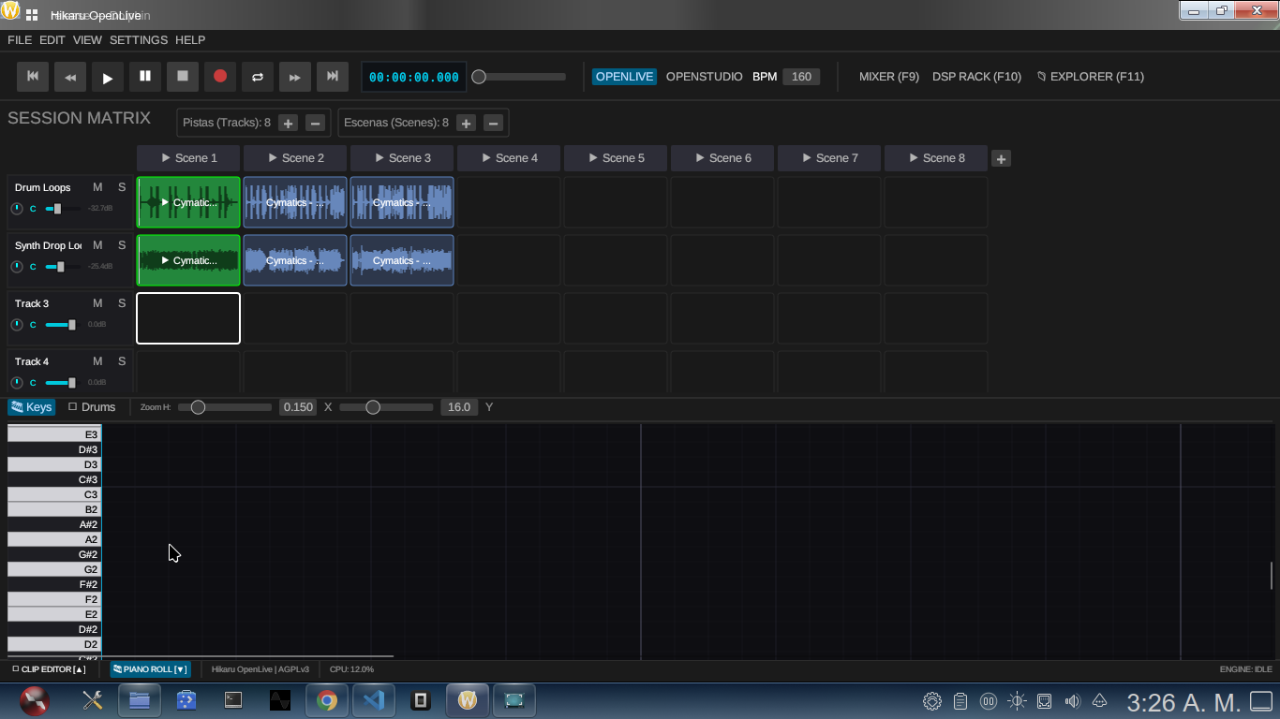Open the SETTINGS menu
This screenshot has height=719, width=1280.
(139, 40)
